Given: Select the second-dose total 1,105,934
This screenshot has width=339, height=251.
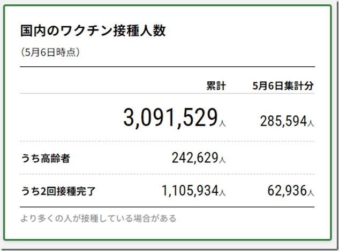Looking at the screenshot, I should tap(190, 190).
